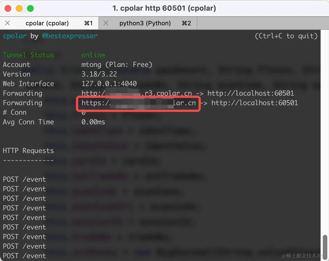Image resolution: width=329 pixels, height=261 pixels.
Task: Click http://localhost:60501 on the second Forwarding row
Action: click(254, 103)
